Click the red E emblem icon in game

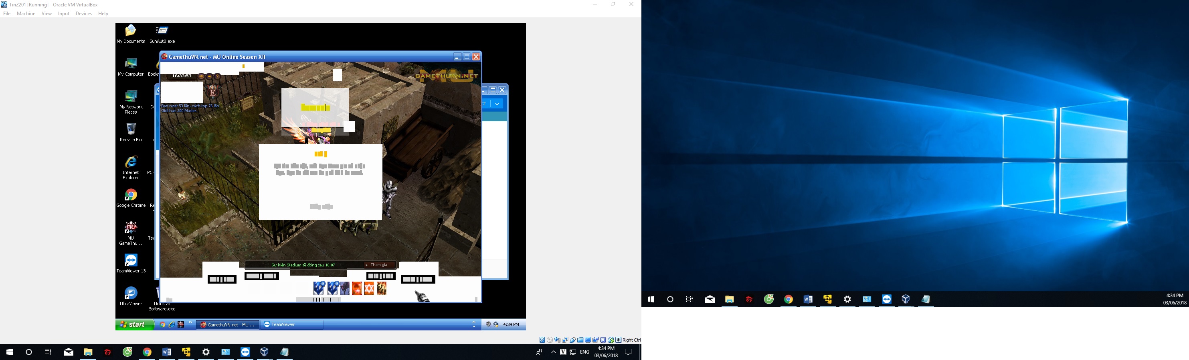(213, 91)
